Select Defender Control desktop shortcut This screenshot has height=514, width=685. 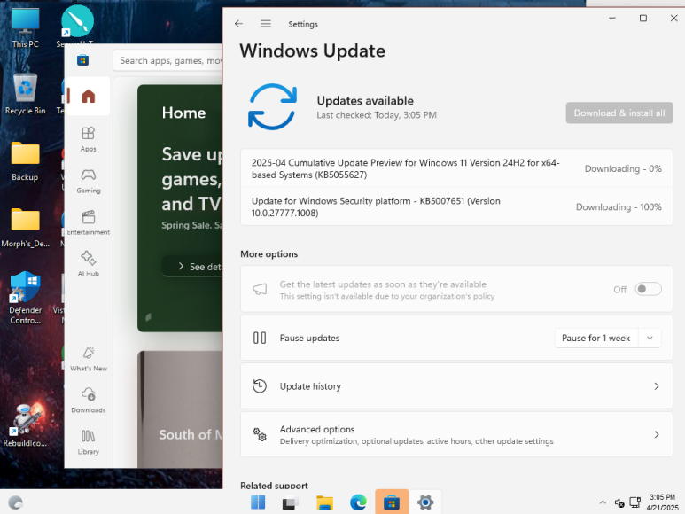(x=25, y=298)
